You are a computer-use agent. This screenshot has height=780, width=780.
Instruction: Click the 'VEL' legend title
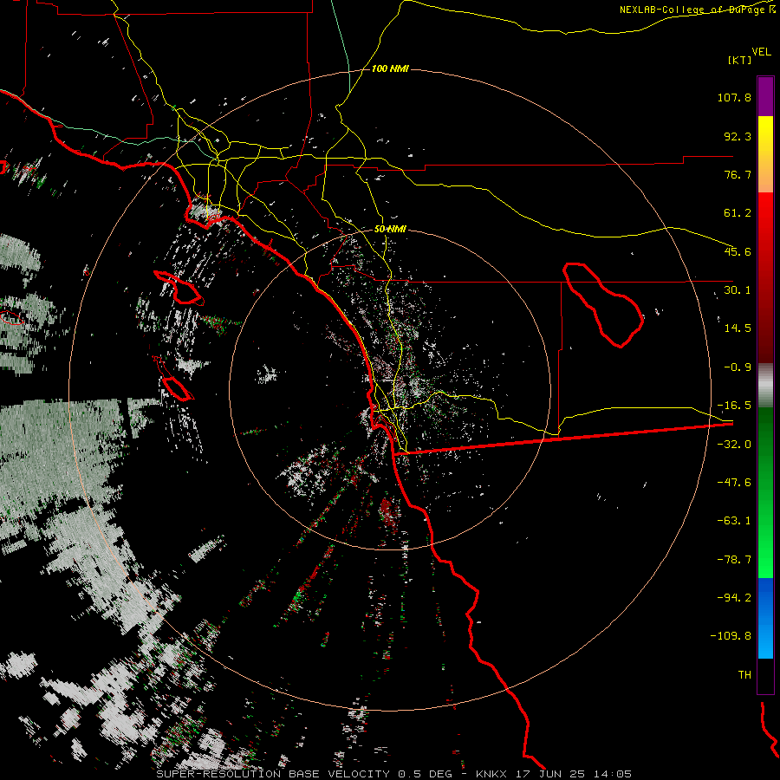pyautogui.click(x=761, y=52)
